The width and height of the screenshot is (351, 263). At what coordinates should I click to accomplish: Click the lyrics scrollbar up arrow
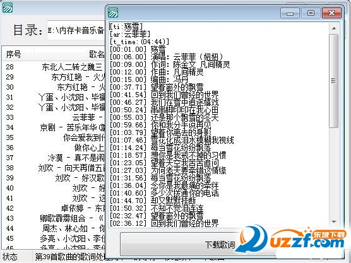pos(334,28)
